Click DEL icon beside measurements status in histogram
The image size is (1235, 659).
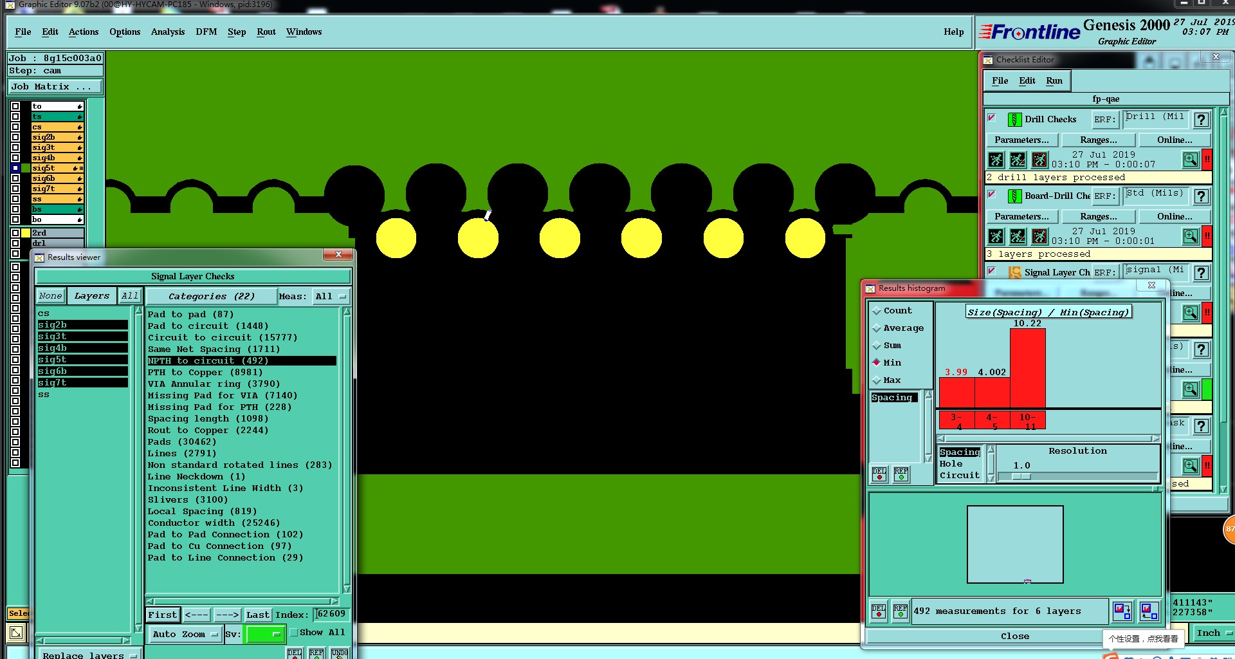[879, 611]
